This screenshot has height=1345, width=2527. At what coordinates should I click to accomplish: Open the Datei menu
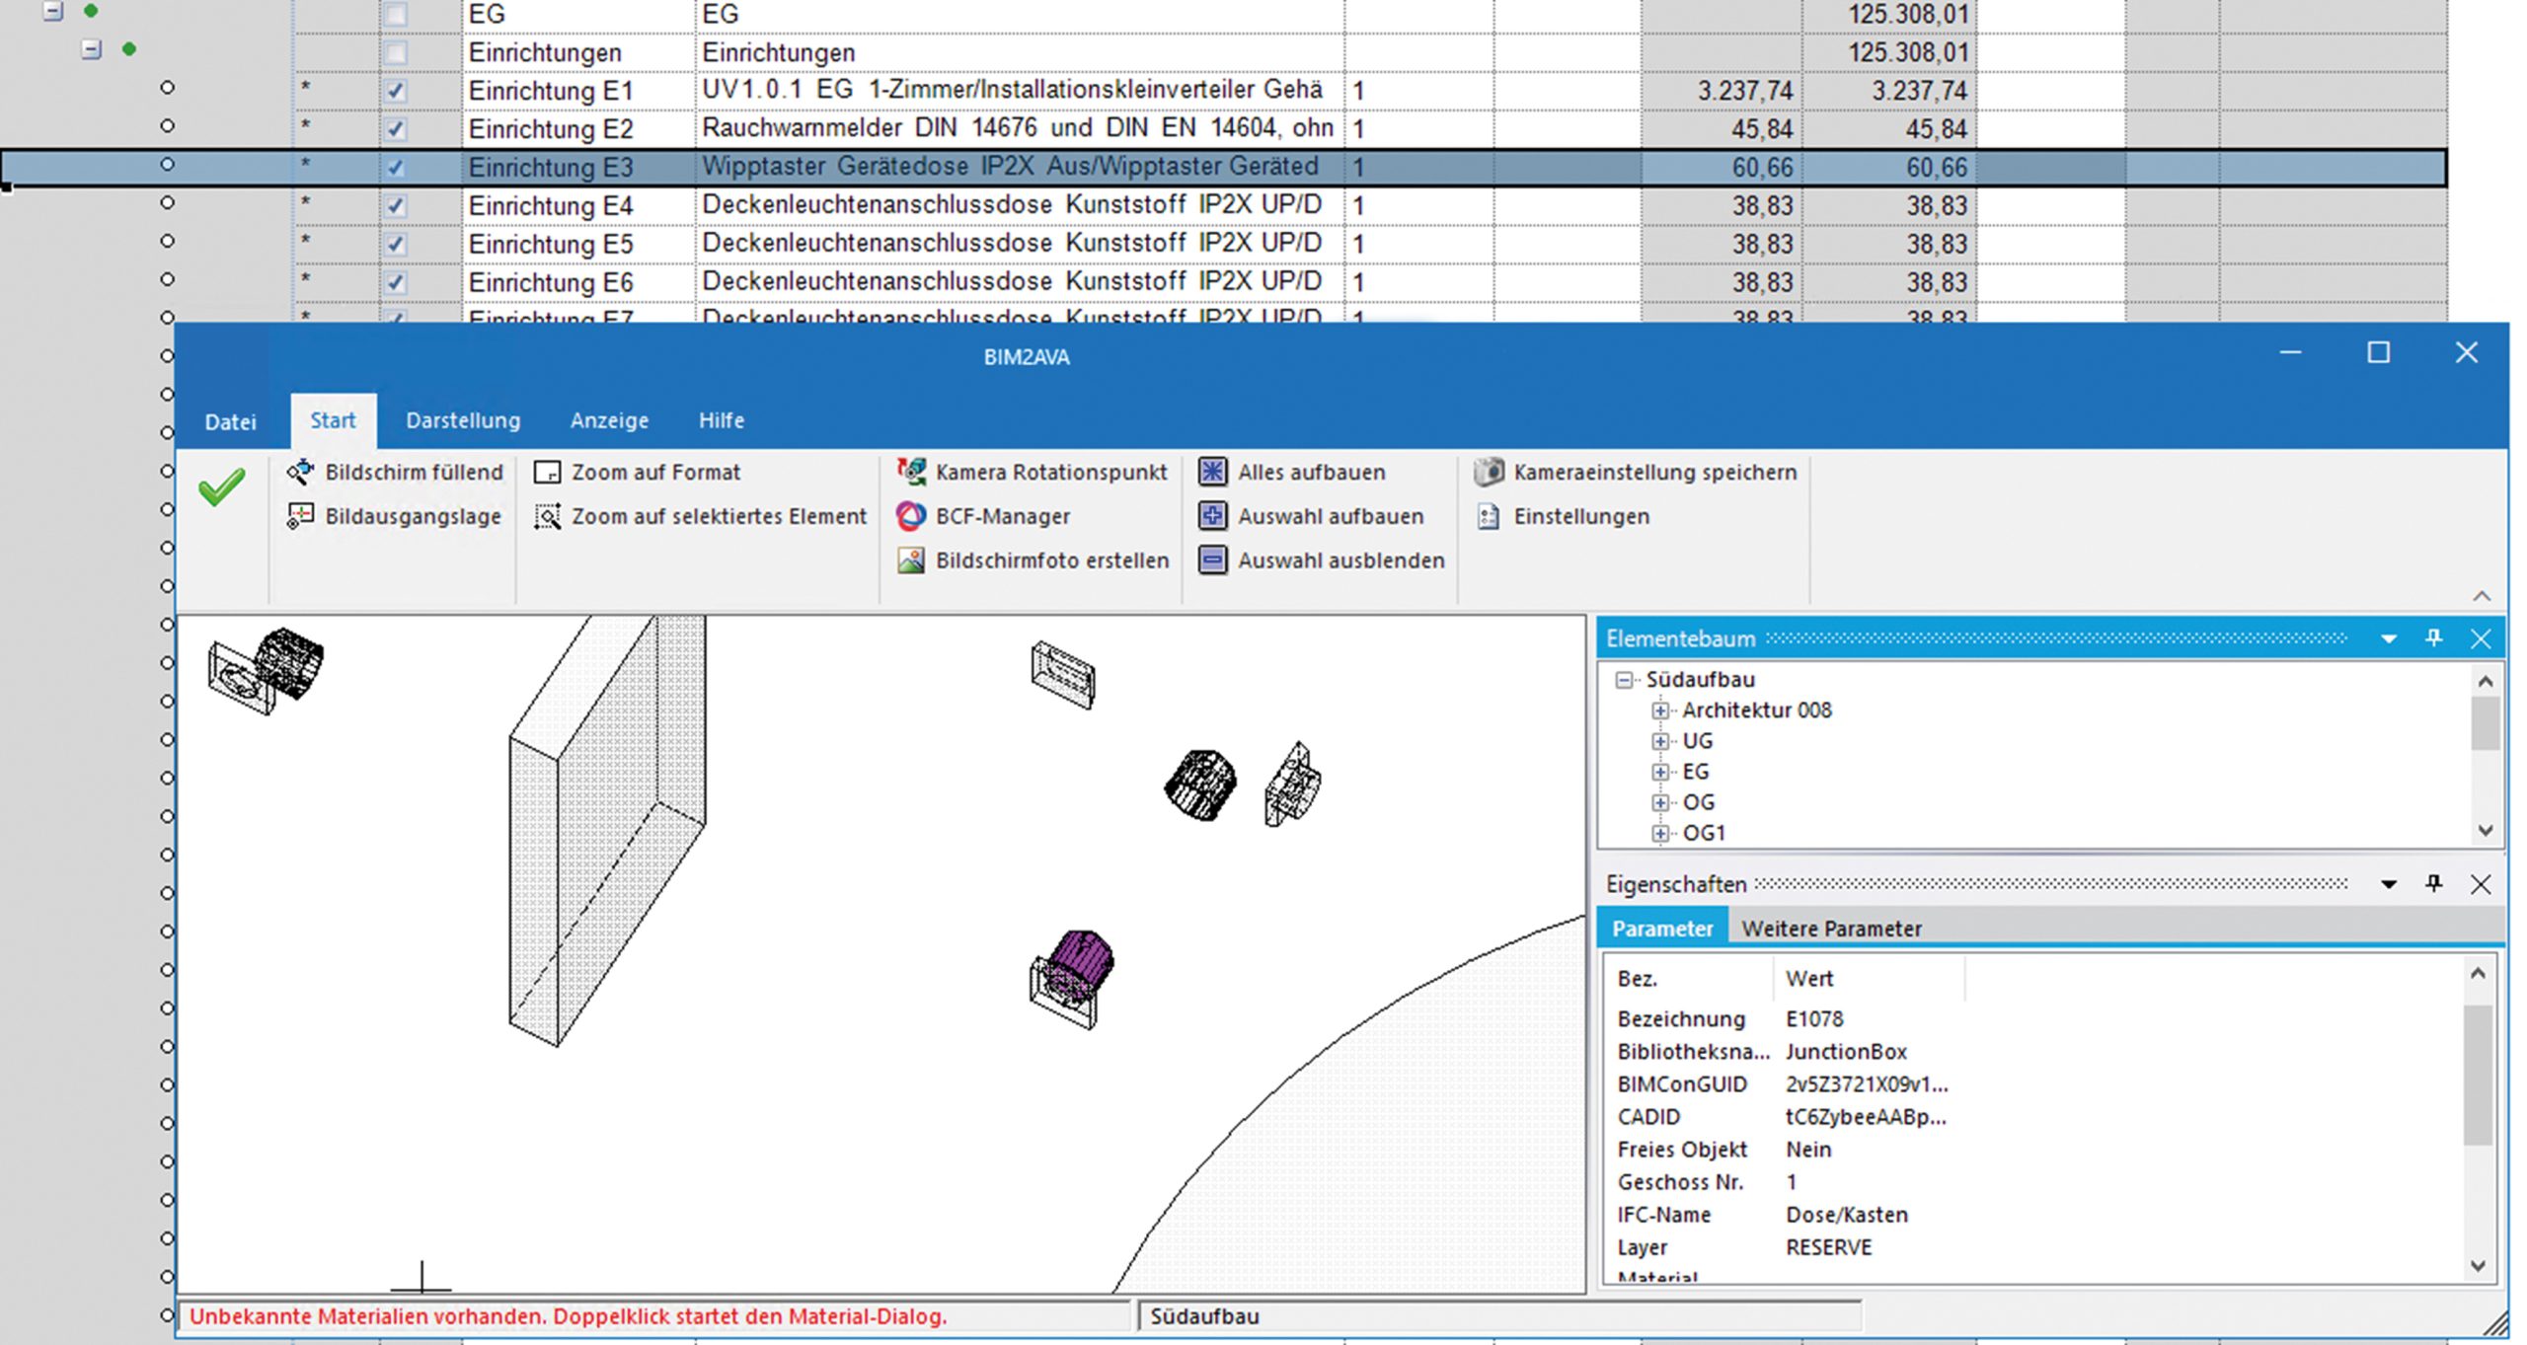[230, 421]
